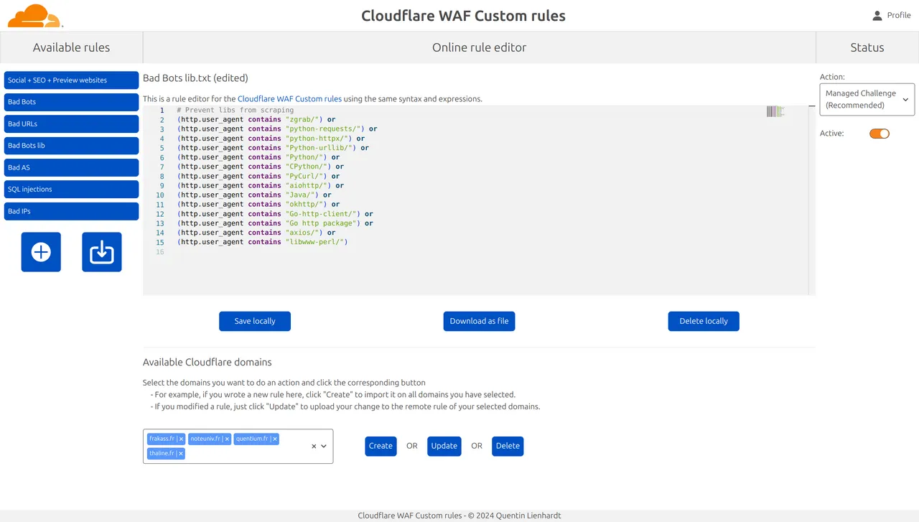
Task: Toggle the Active switch
Action: 880,134
